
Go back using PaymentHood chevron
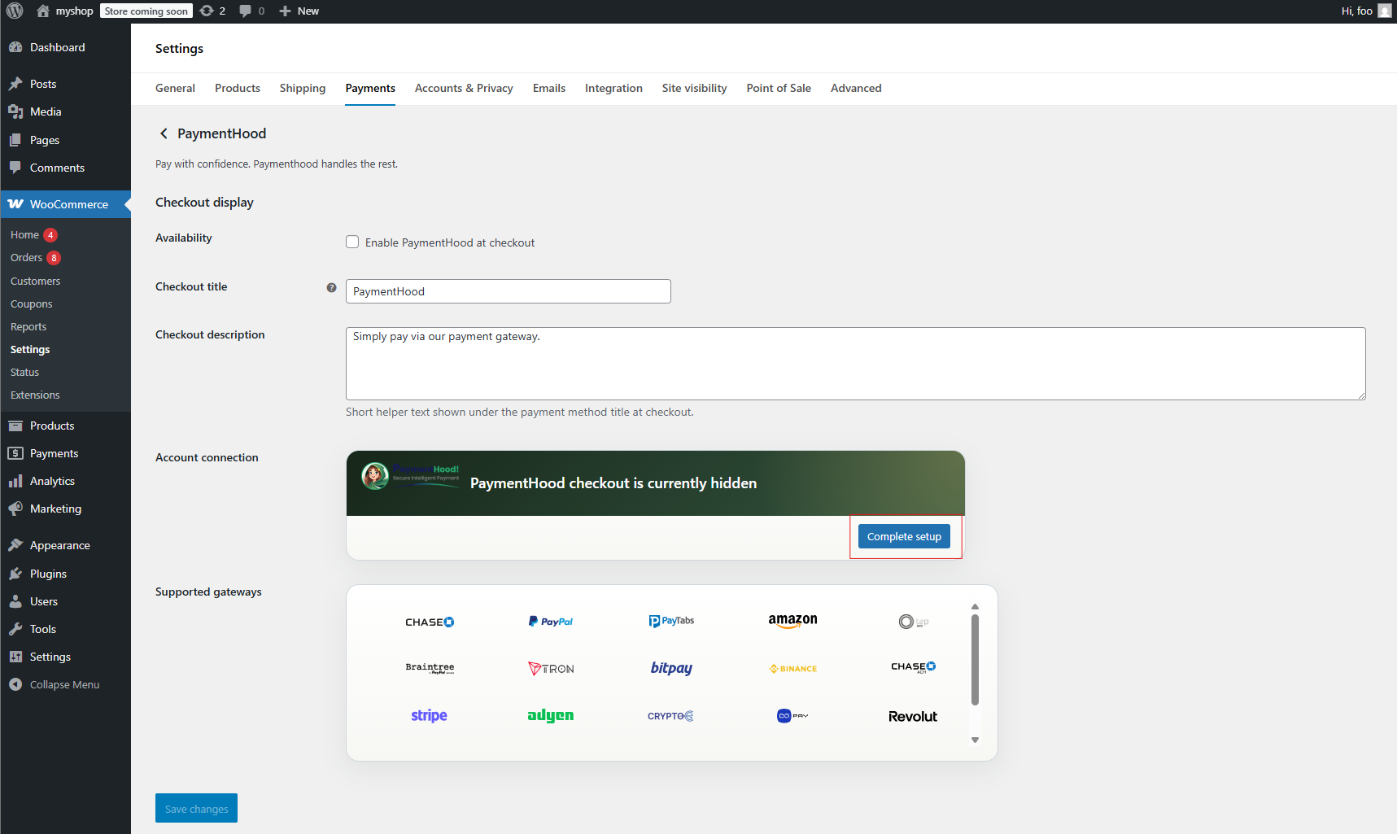164,133
